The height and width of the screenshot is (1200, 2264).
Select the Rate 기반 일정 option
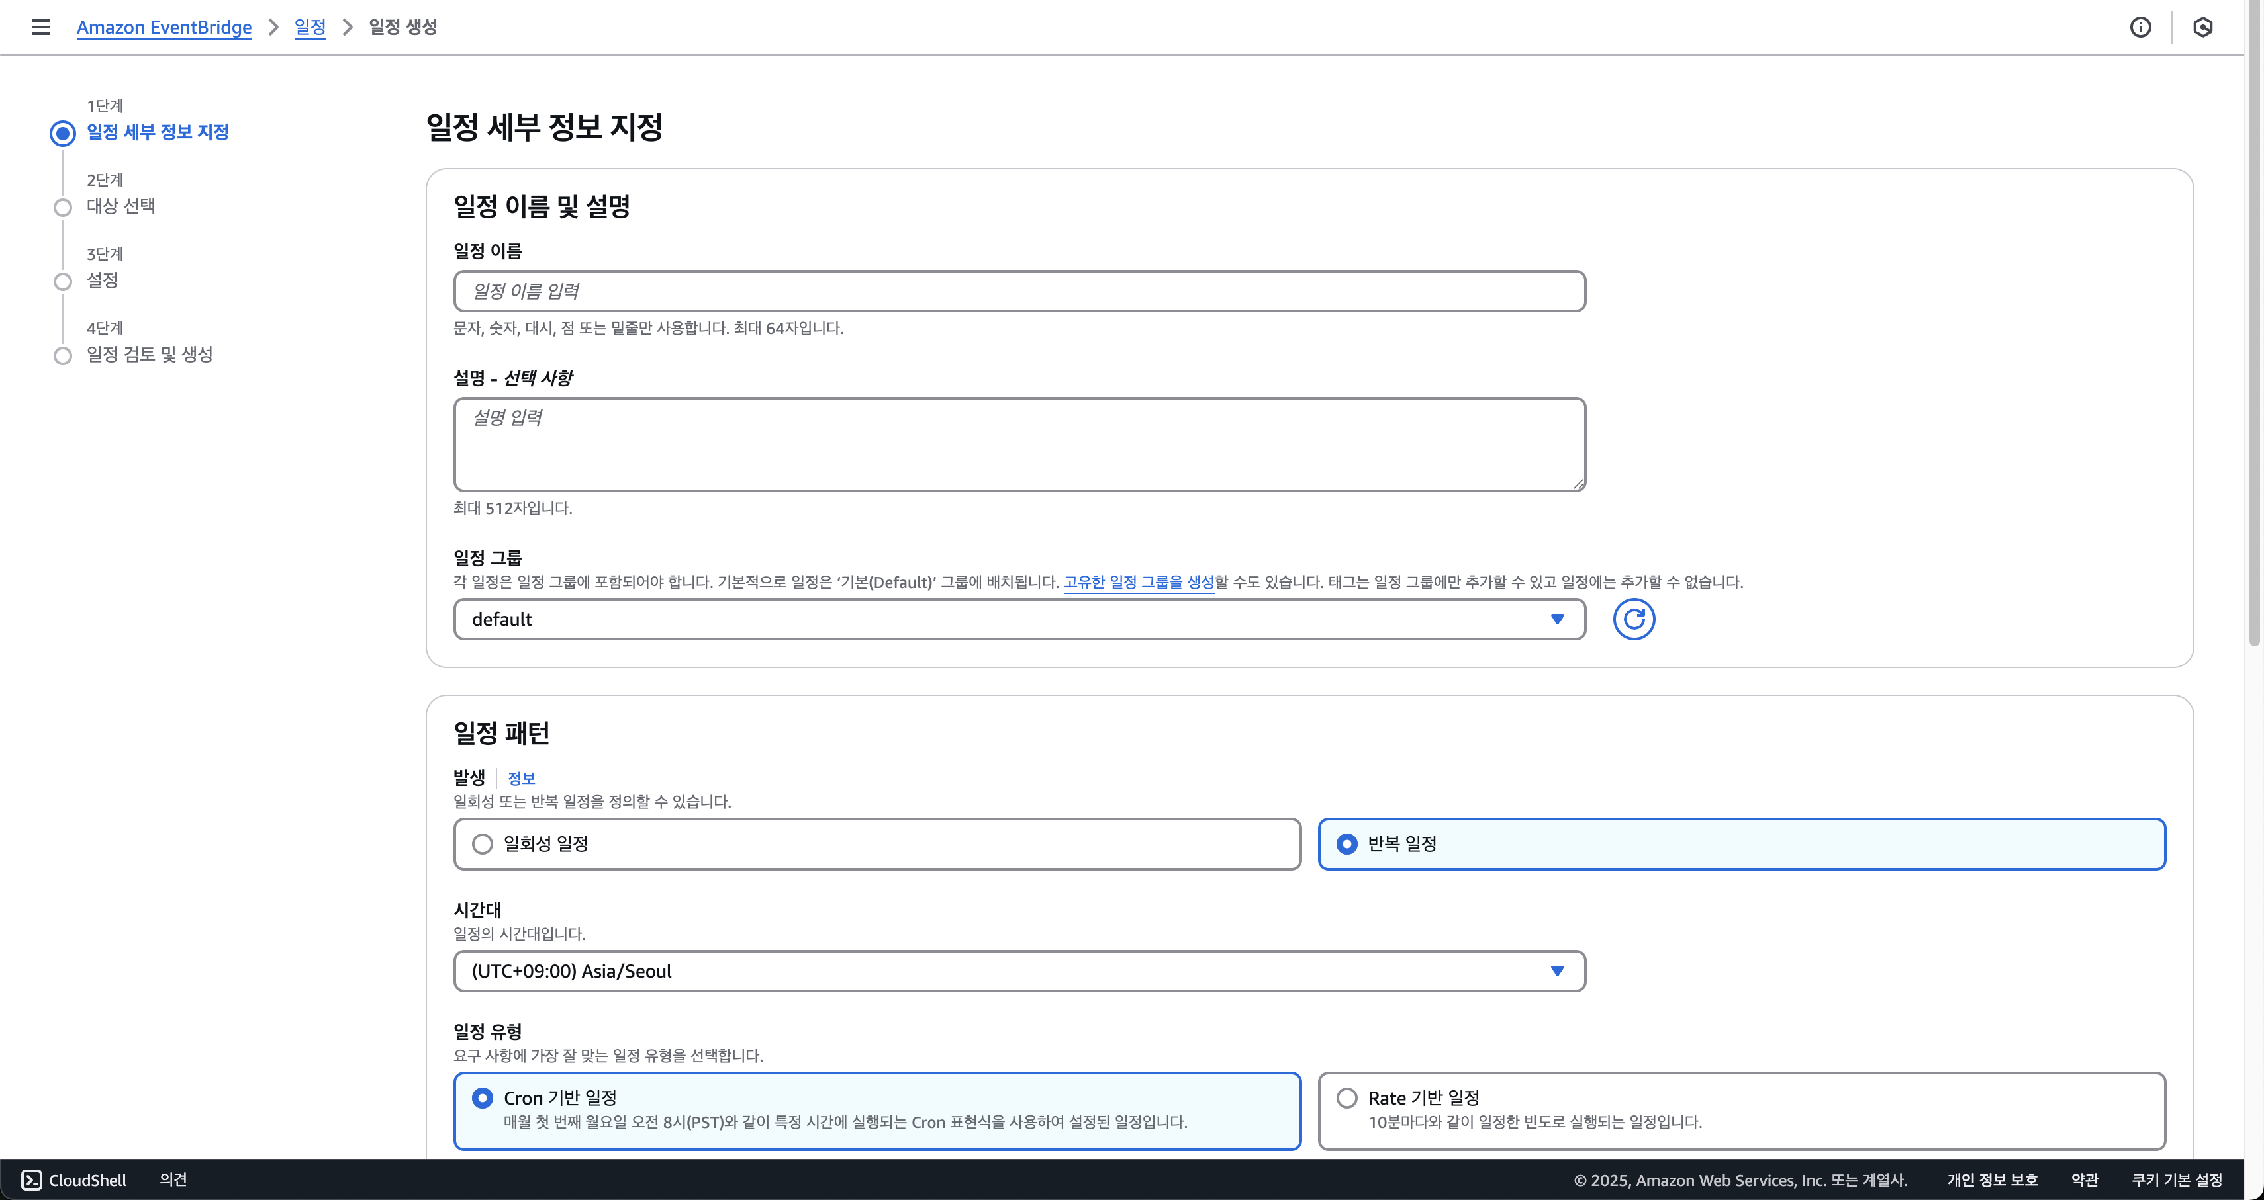click(1346, 1098)
